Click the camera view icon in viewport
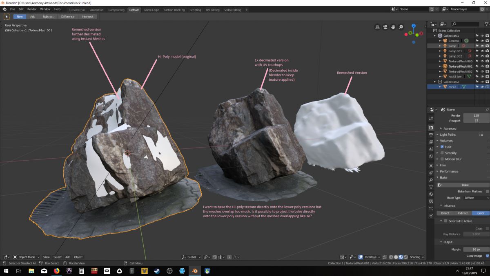 [385, 27]
